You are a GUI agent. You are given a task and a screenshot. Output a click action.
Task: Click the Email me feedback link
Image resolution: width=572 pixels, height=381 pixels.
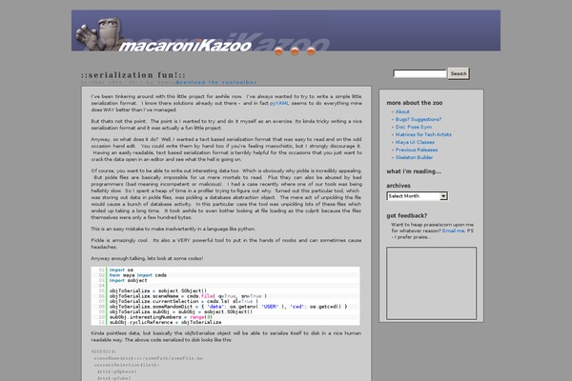point(454,231)
